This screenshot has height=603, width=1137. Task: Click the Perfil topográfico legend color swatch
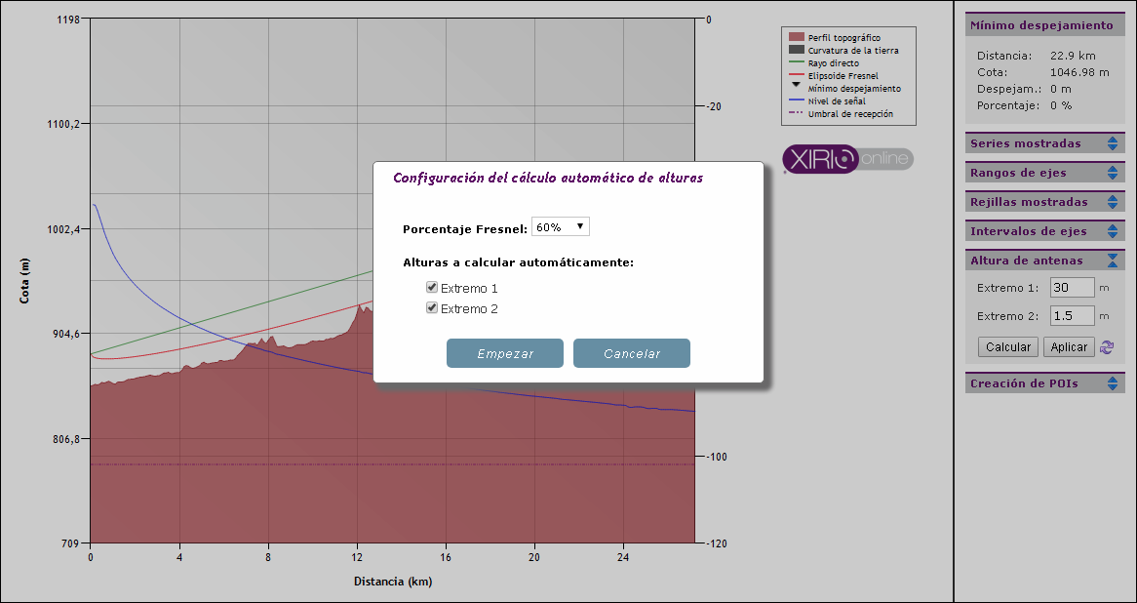(x=796, y=37)
